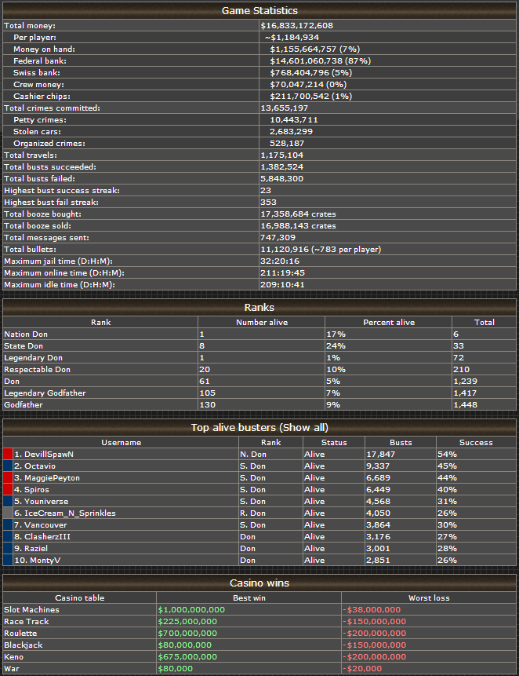Click the Slot Machines worst loss -$38,000,000
The width and height of the screenshot is (519, 676).
tap(372, 610)
